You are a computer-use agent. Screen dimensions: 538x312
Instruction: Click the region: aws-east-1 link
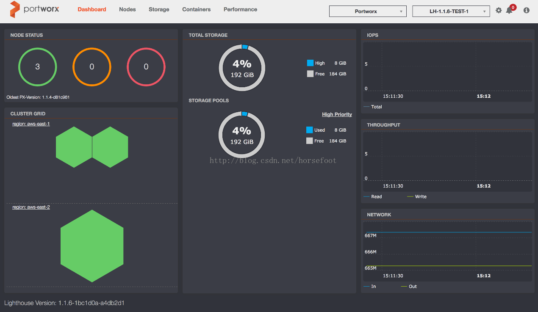click(31, 124)
